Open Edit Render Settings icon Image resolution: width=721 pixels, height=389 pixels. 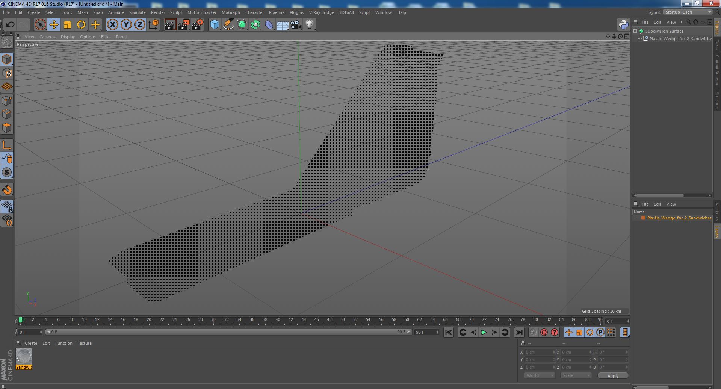click(x=197, y=25)
